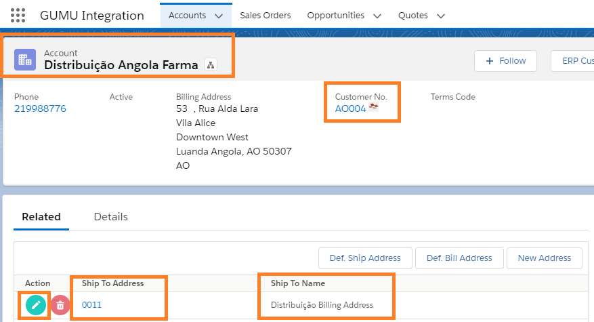Click the Def. Ship Address button
Screen dimensions: 594x322
tap(365, 258)
